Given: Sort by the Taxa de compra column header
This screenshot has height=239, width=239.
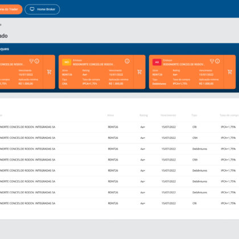Looking at the screenshot, I should pyautogui.click(x=229, y=115).
